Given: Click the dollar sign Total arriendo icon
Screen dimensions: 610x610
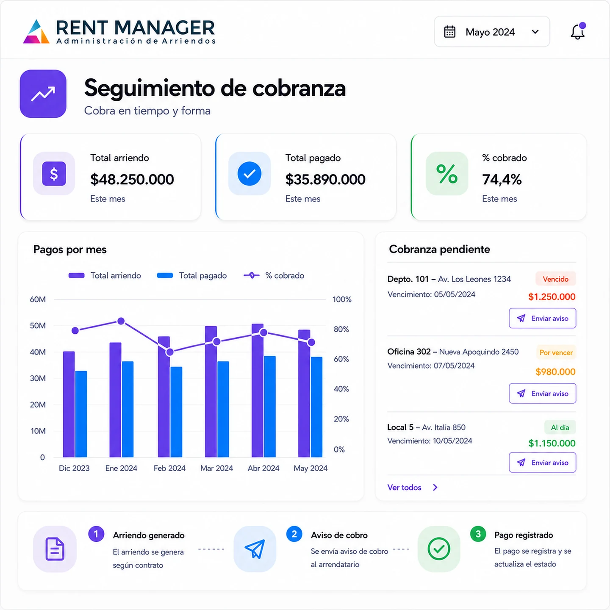Looking at the screenshot, I should coord(54,174).
